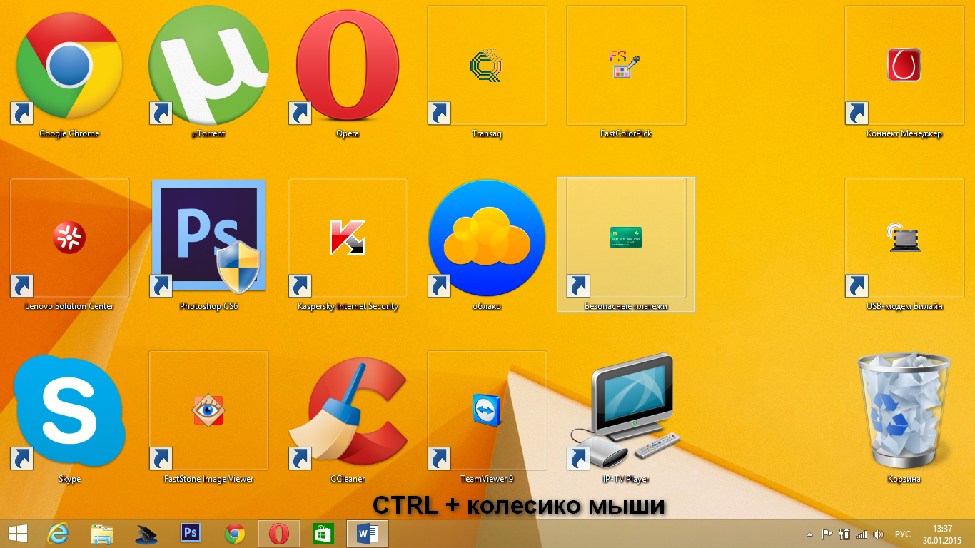The width and height of the screenshot is (975, 548).
Task: Click the Google Chrome label text
Action: coord(69,133)
